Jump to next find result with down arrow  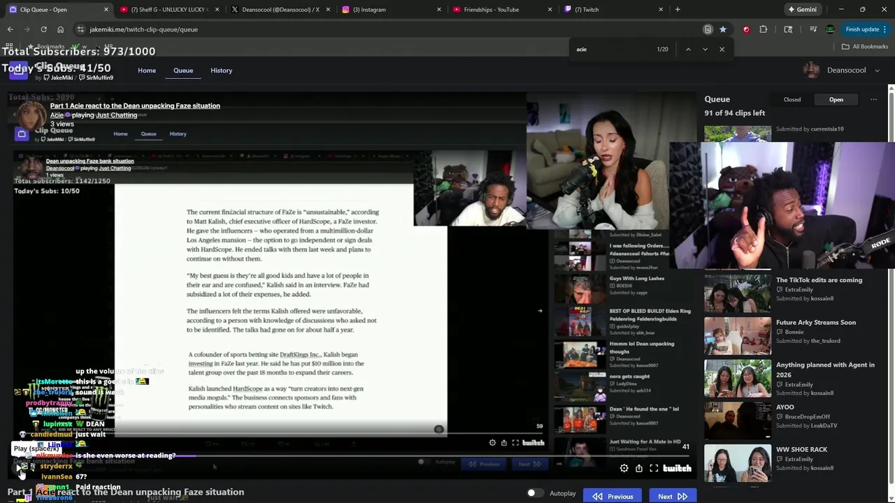[x=705, y=49]
